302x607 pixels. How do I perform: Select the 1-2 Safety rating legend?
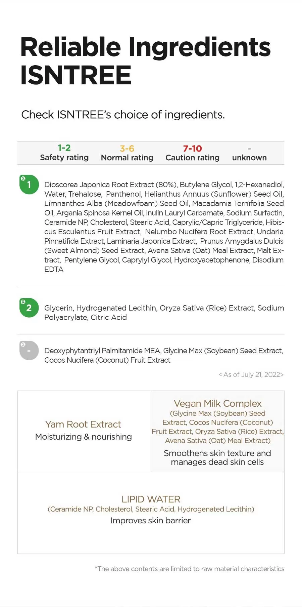[x=64, y=153]
